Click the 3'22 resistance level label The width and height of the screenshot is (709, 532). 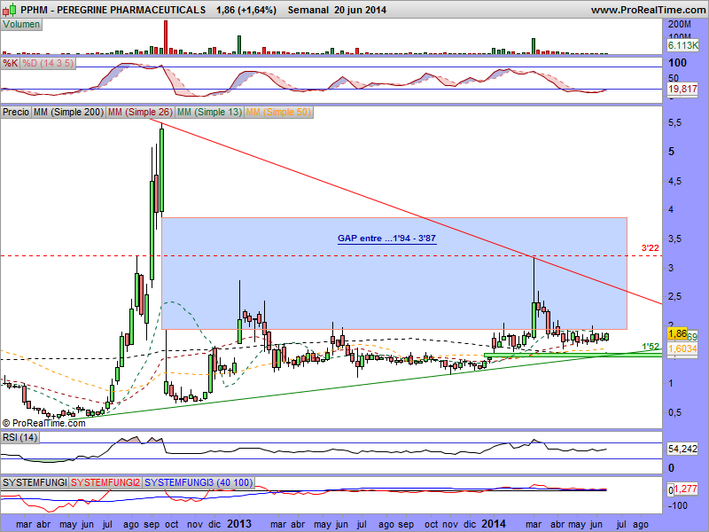(x=651, y=248)
